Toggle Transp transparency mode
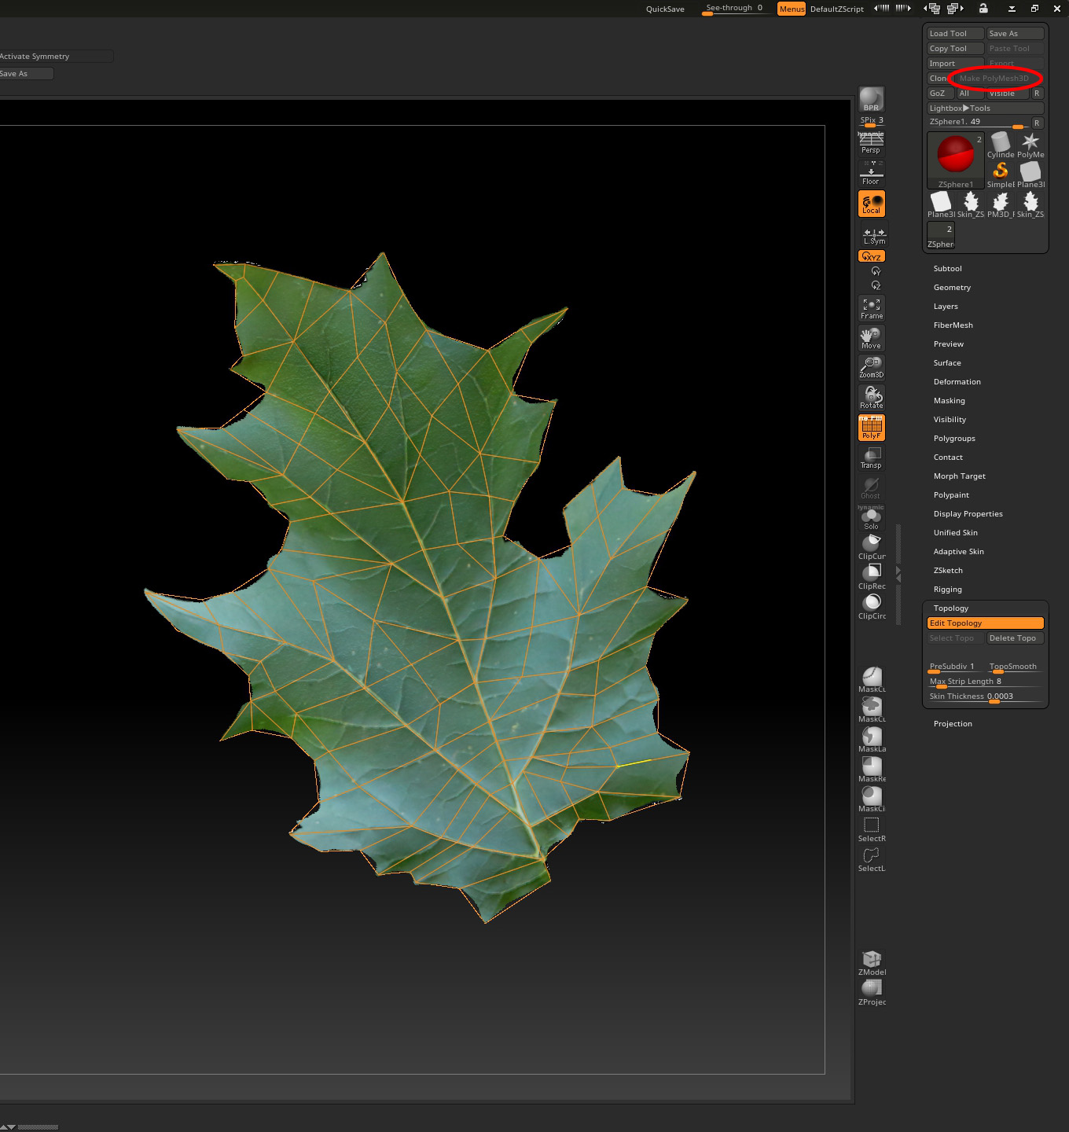 [871, 458]
